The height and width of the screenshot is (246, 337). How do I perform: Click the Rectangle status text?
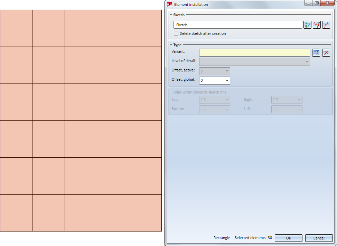click(x=222, y=238)
